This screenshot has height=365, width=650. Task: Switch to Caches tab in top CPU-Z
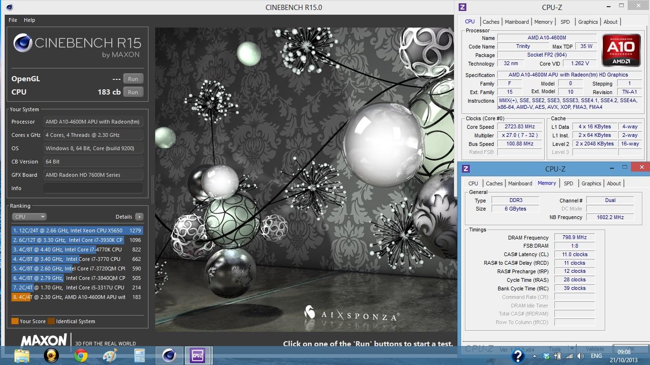pos(491,22)
